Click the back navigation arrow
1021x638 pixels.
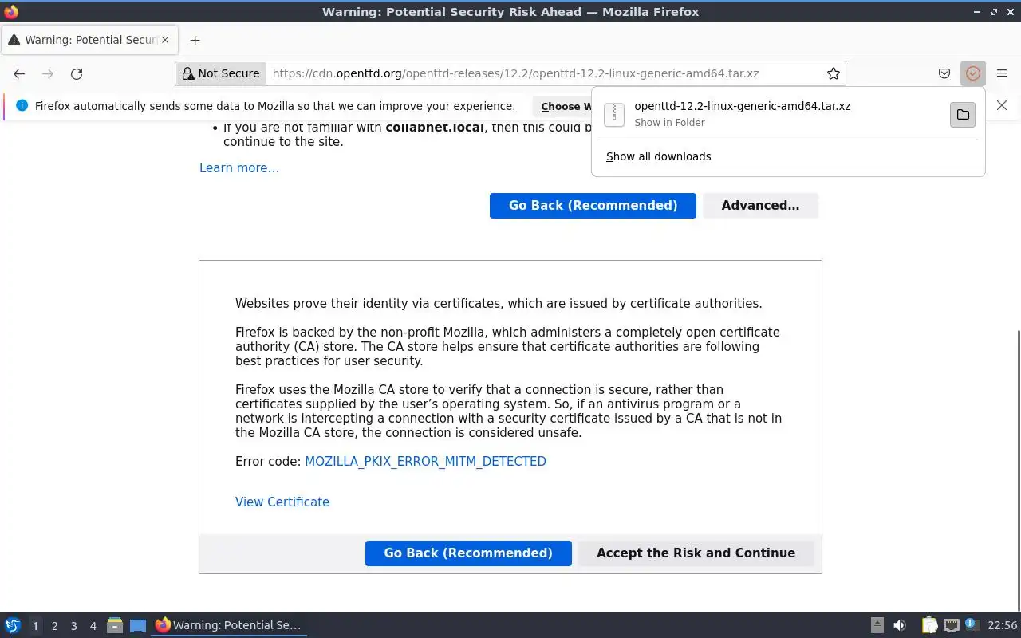(x=19, y=73)
